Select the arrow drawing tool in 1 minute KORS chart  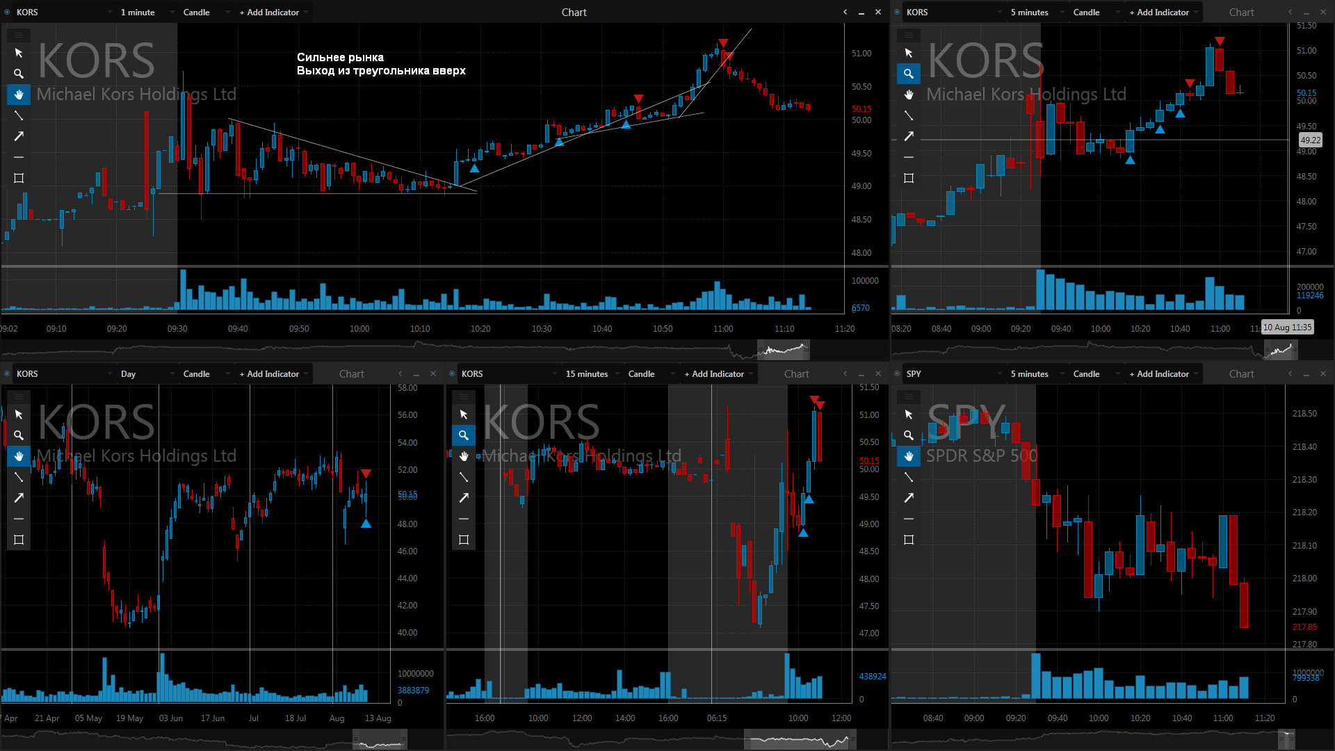(19, 136)
